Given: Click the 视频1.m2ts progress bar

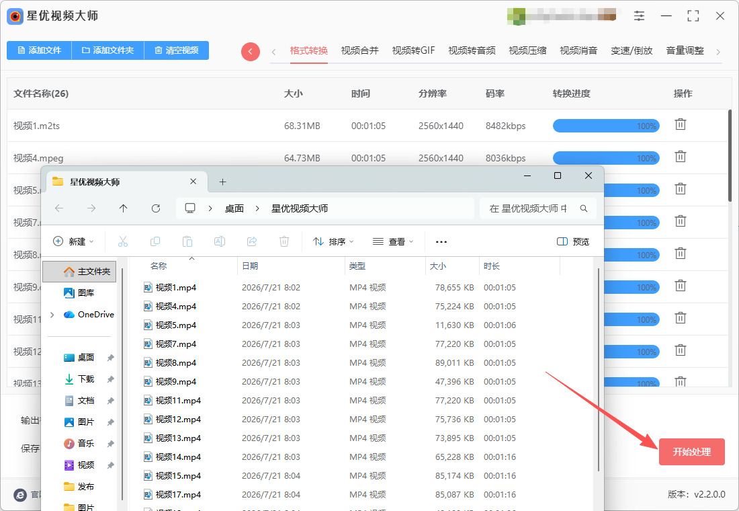Looking at the screenshot, I should [605, 126].
